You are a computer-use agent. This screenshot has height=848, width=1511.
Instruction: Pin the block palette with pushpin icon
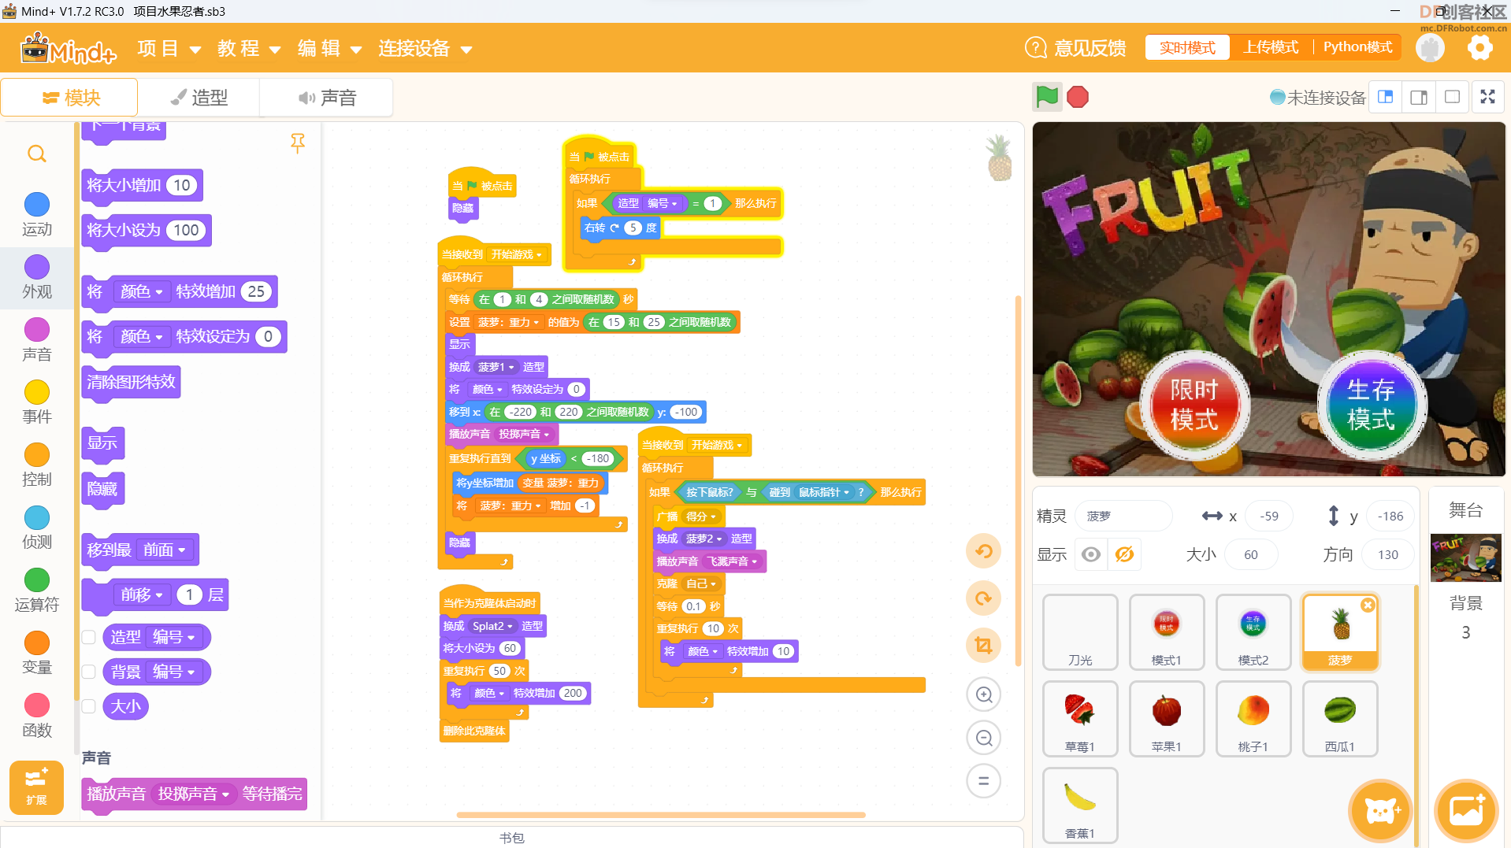[x=298, y=143]
